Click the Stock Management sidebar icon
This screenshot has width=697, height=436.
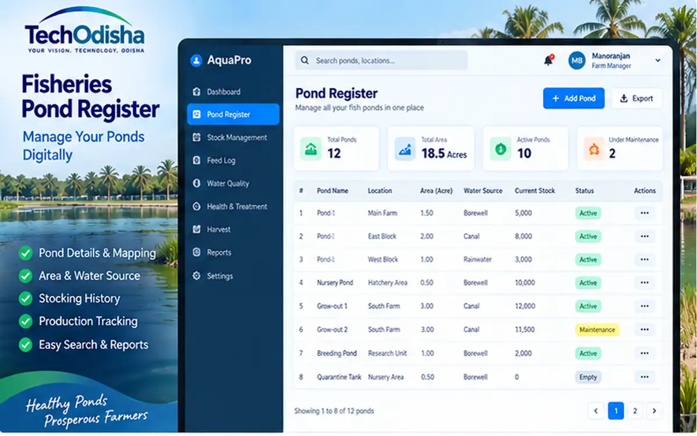(196, 138)
